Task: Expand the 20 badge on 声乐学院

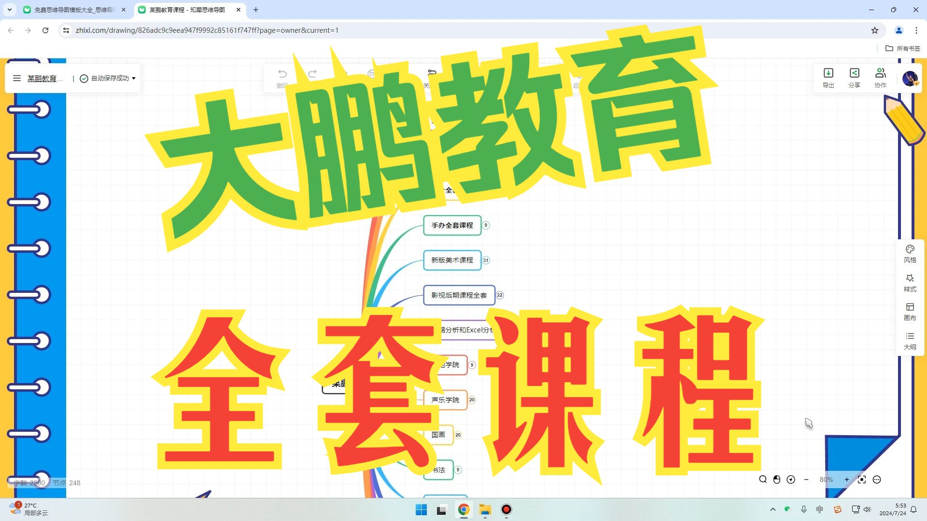Action: pos(472,400)
